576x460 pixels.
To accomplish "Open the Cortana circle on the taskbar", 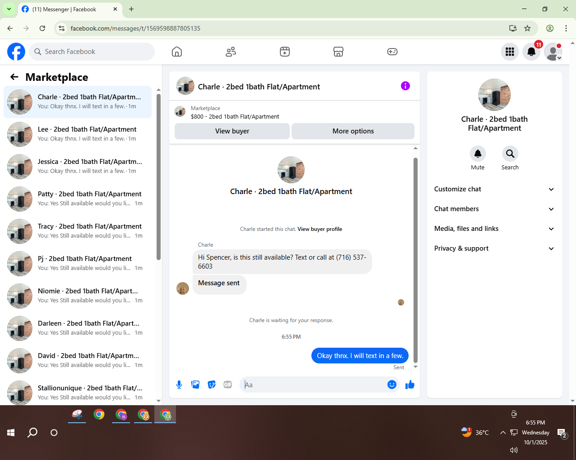I will (54, 433).
